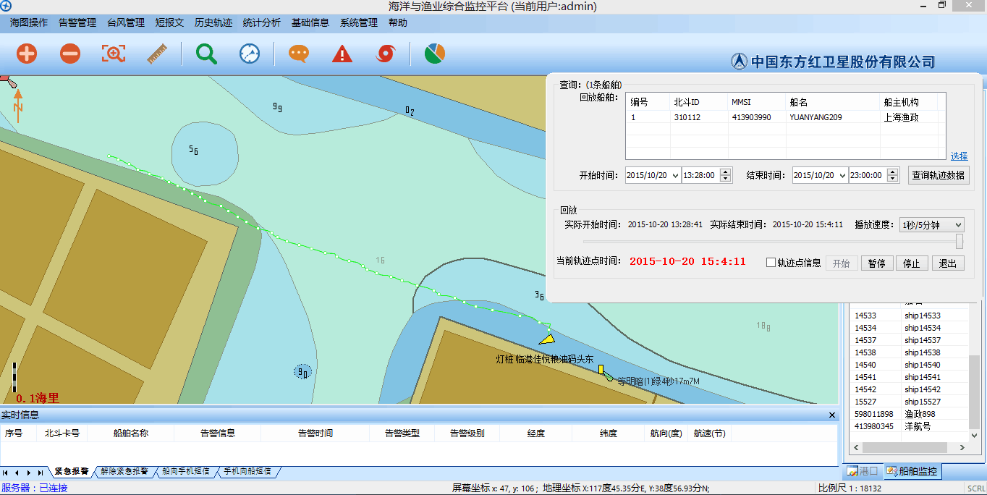The image size is (987, 495).
Task: Open the orange chat message icon
Action: coord(299,54)
